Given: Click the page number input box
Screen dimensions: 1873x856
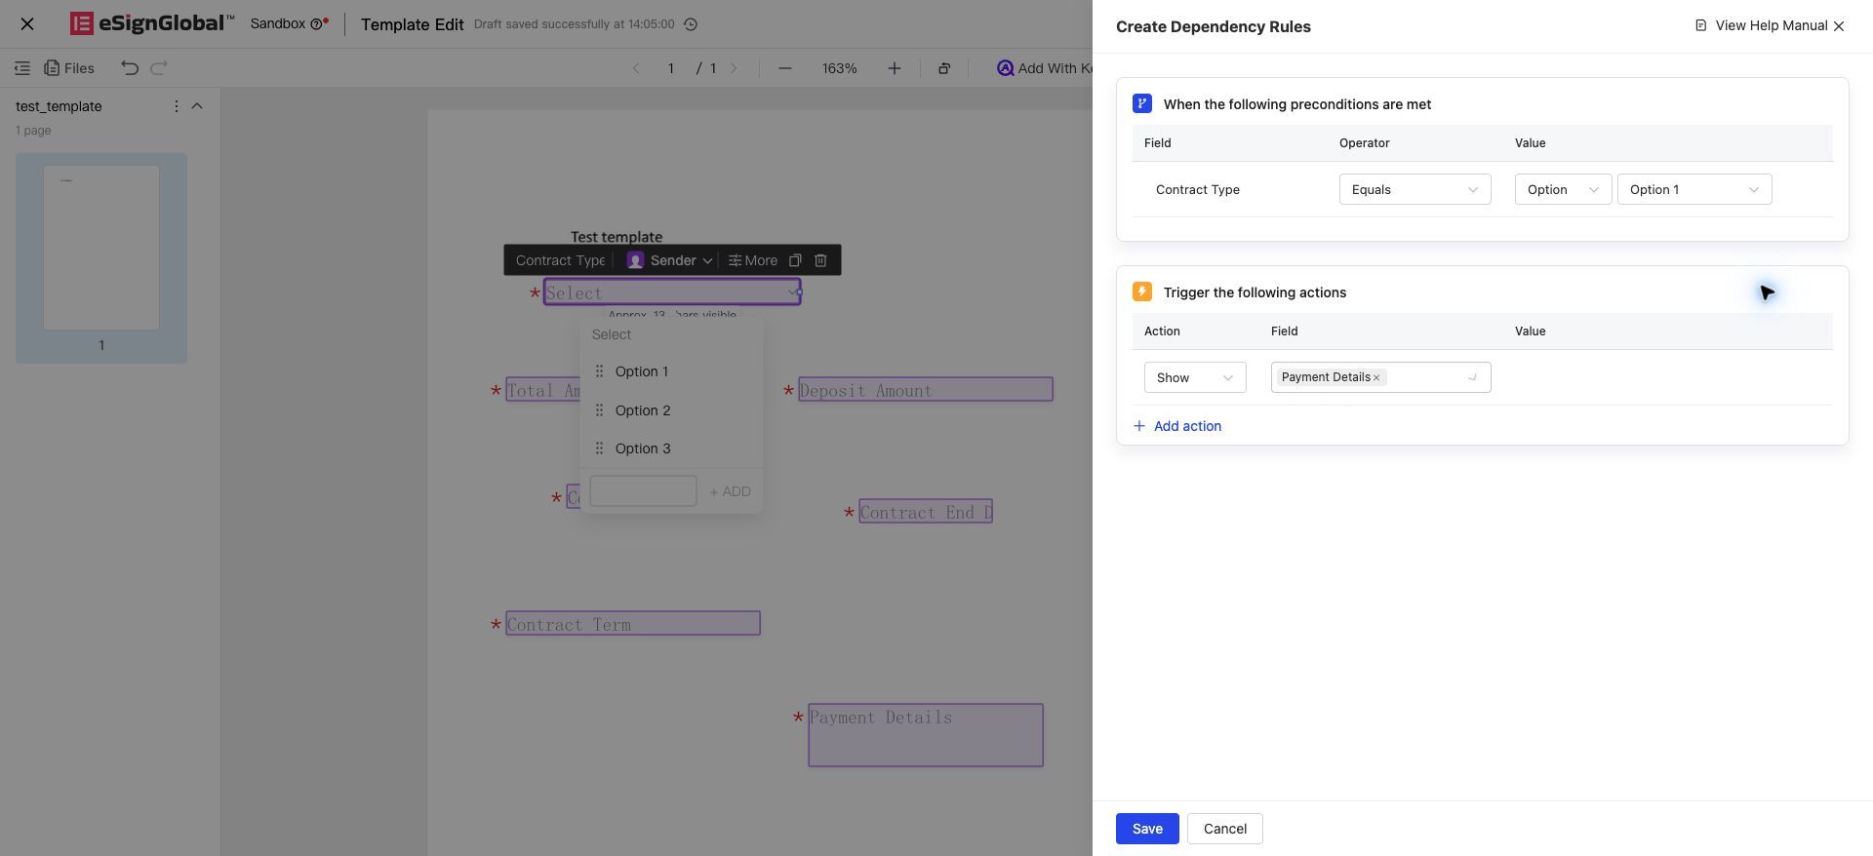Looking at the screenshot, I should [x=670, y=68].
